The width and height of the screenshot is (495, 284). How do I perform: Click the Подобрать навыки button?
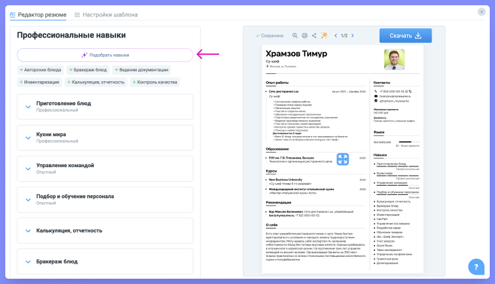tap(105, 55)
